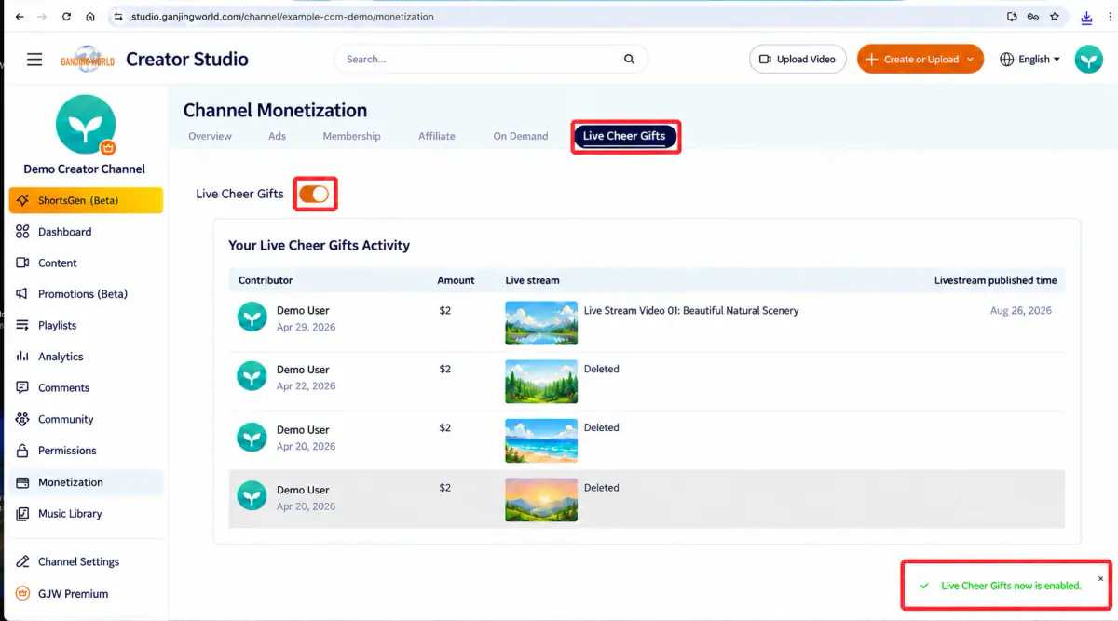Click the Analytics bar chart icon
The height and width of the screenshot is (621, 1118).
[22, 357]
